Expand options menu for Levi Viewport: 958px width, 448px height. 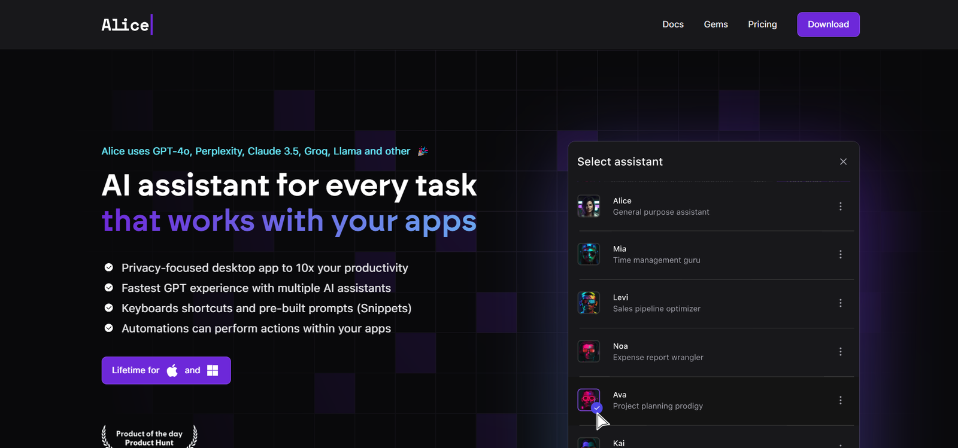coord(841,303)
